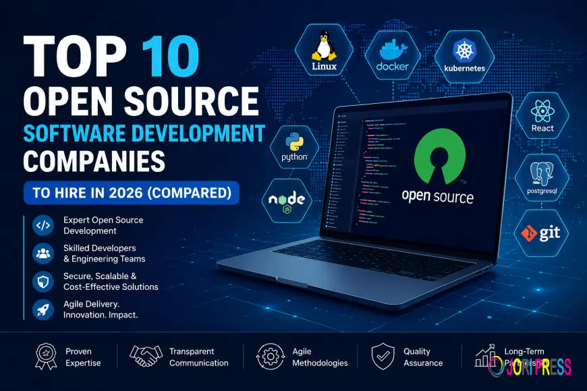Click the shield icon beside Secure, Scalable
The height and width of the screenshot is (391, 587).
point(43,281)
